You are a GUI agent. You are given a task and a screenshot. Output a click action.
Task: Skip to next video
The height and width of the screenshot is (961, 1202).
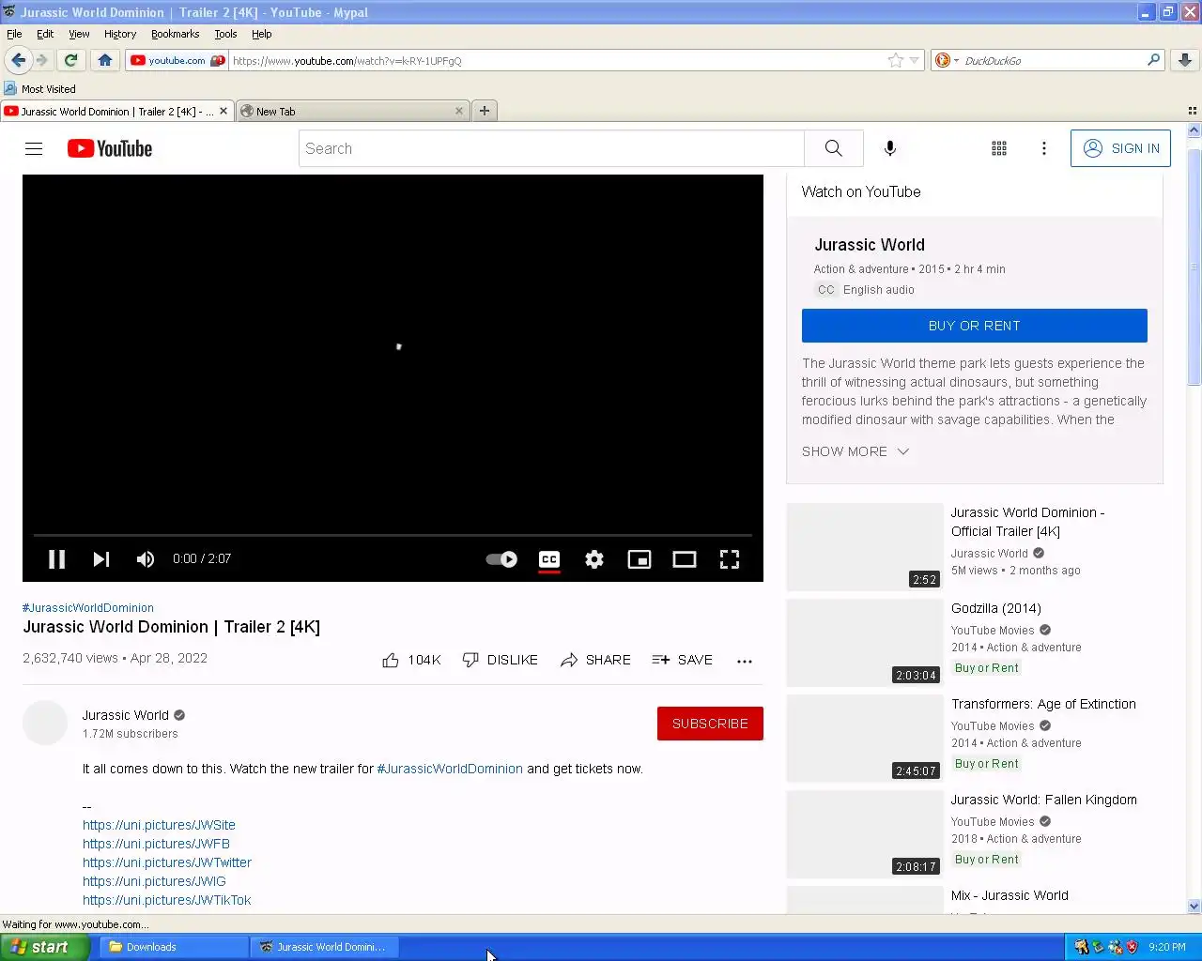point(101,559)
